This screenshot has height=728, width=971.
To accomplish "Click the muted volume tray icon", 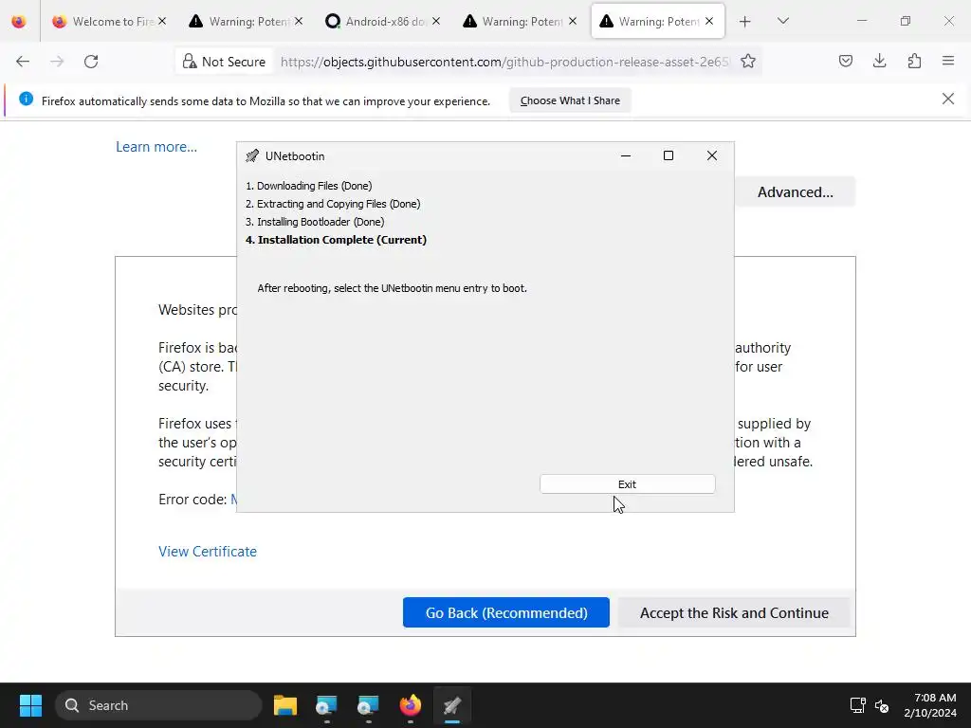I will 882,705.
